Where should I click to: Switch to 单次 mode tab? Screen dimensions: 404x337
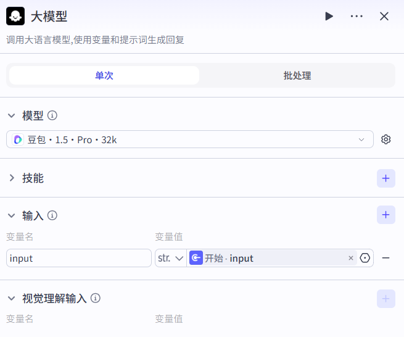(104, 76)
